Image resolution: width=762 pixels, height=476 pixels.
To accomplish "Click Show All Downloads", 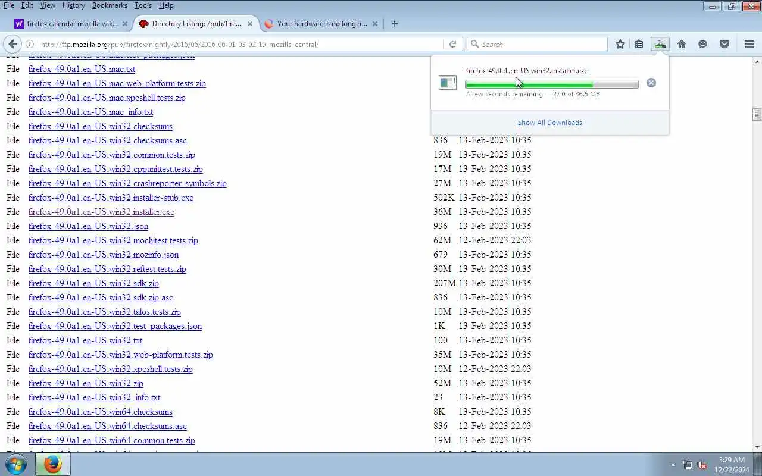I will pyautogui.click(x=550, y=123).
